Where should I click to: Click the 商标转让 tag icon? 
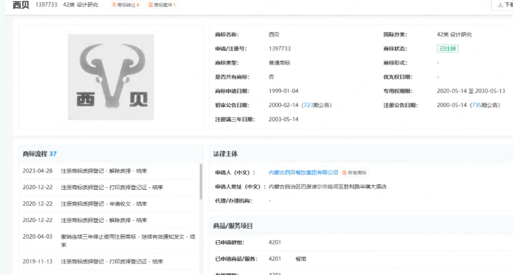114,5
